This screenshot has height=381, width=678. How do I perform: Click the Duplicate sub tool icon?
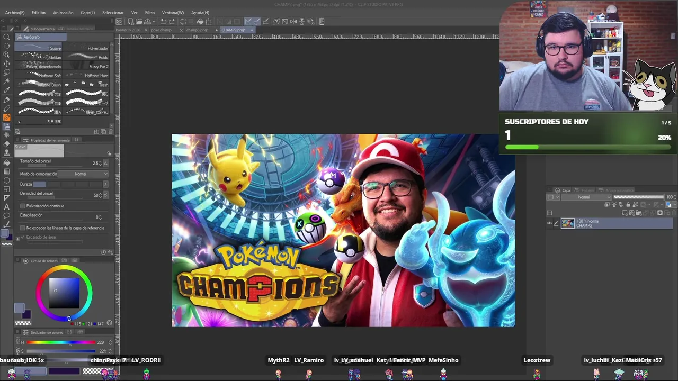click(103, 132)
